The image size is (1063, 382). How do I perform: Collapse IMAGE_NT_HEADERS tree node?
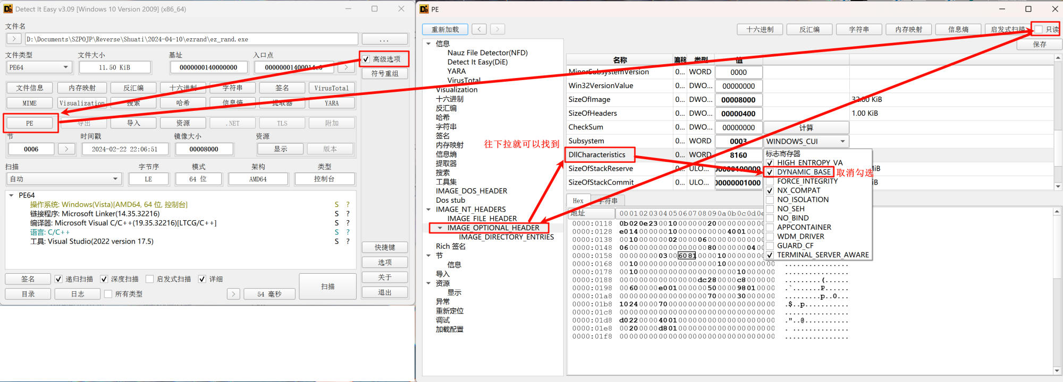pos(428,210)
